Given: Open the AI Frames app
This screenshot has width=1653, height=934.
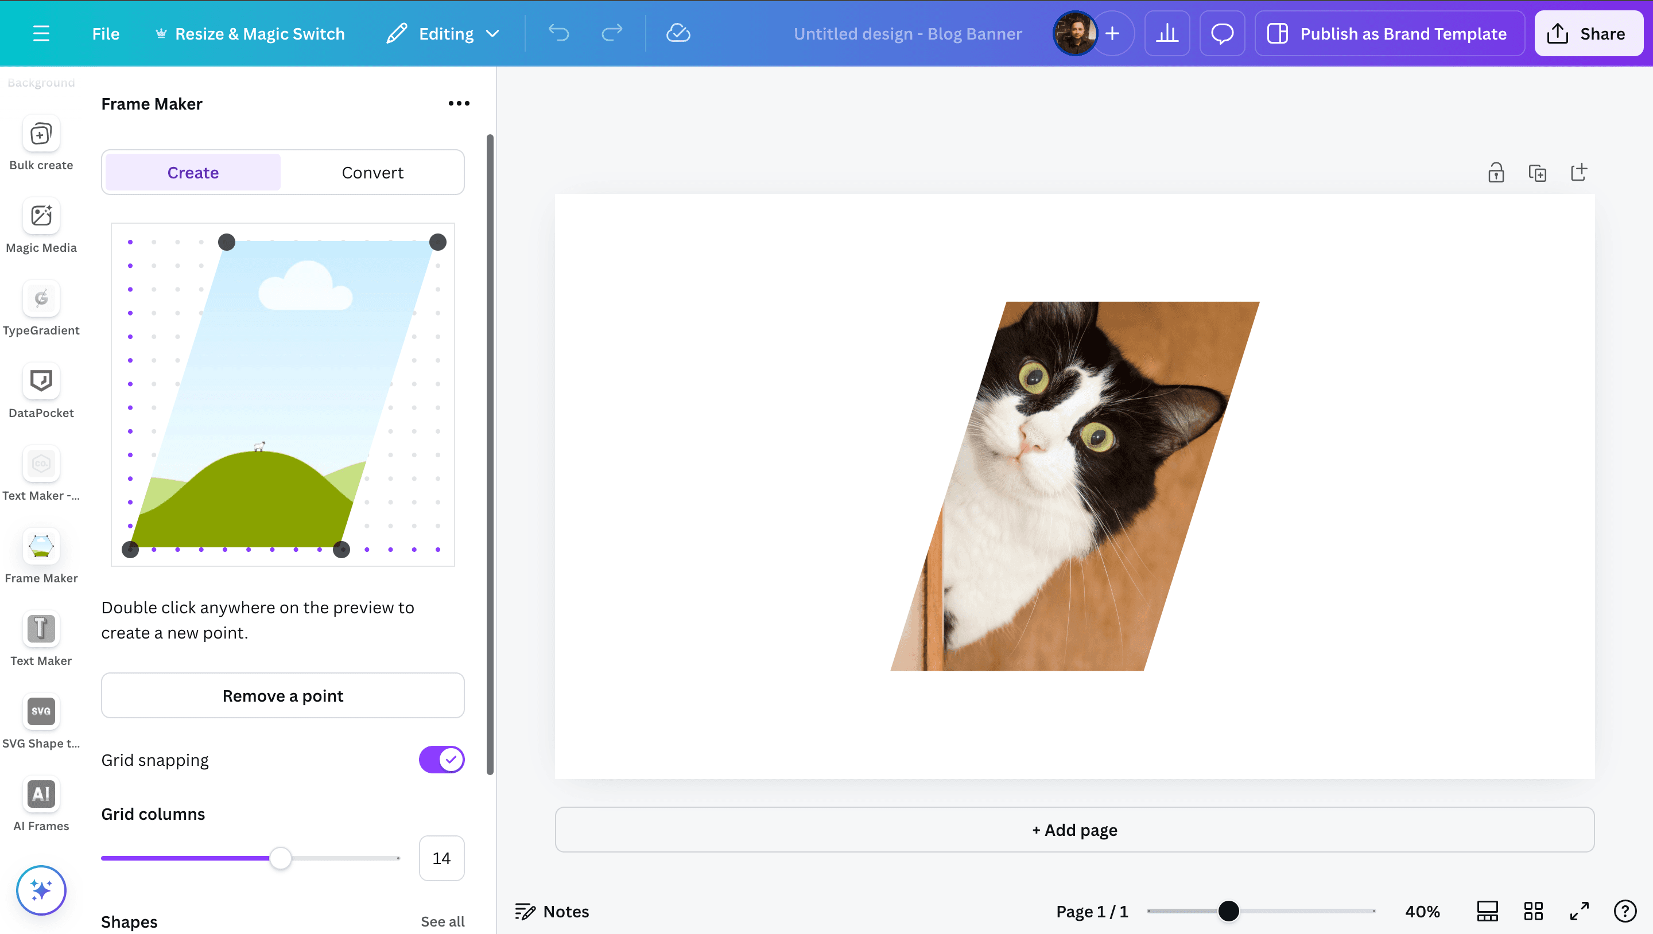Looking at the screenshot, I should pyautogui.click(x=41, y=794).
